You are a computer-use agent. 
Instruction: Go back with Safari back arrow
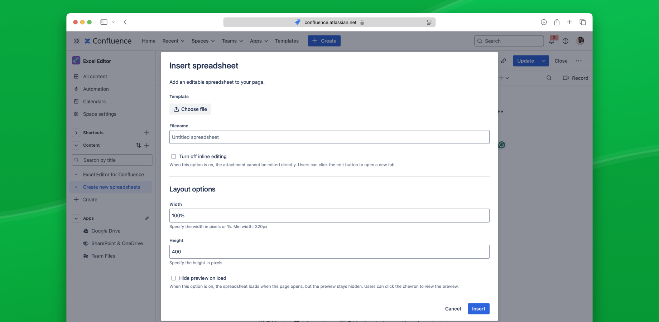coord(125,22)
